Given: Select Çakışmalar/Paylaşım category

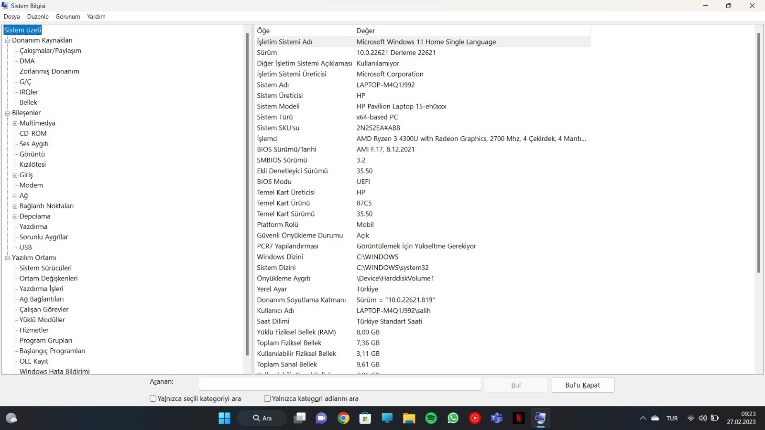Looking at the screenshot, I should click(50, 51).
